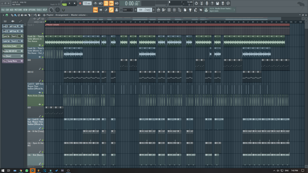308x173 pixels.
Task: Open the TOOLS menu
Action: 39,10
